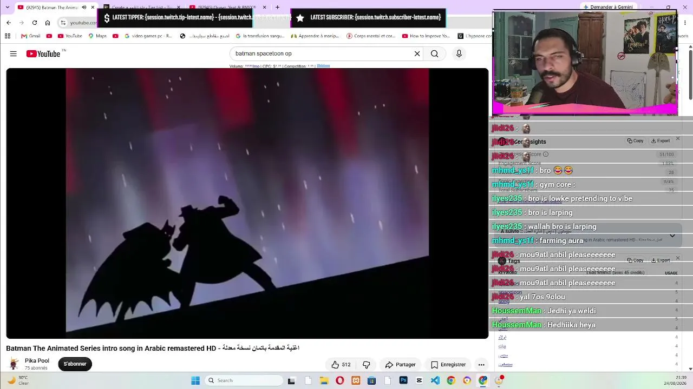Open Visual Studio Code from the taskbar
The height and width of the screenshot is (389, 693).
[x=435, y=380]
